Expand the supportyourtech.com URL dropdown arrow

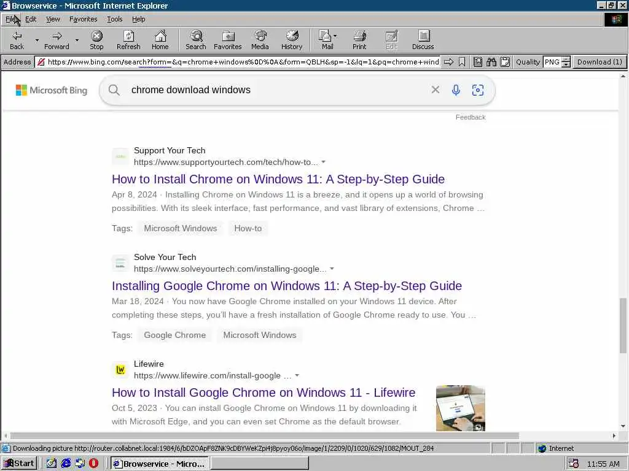323,162
